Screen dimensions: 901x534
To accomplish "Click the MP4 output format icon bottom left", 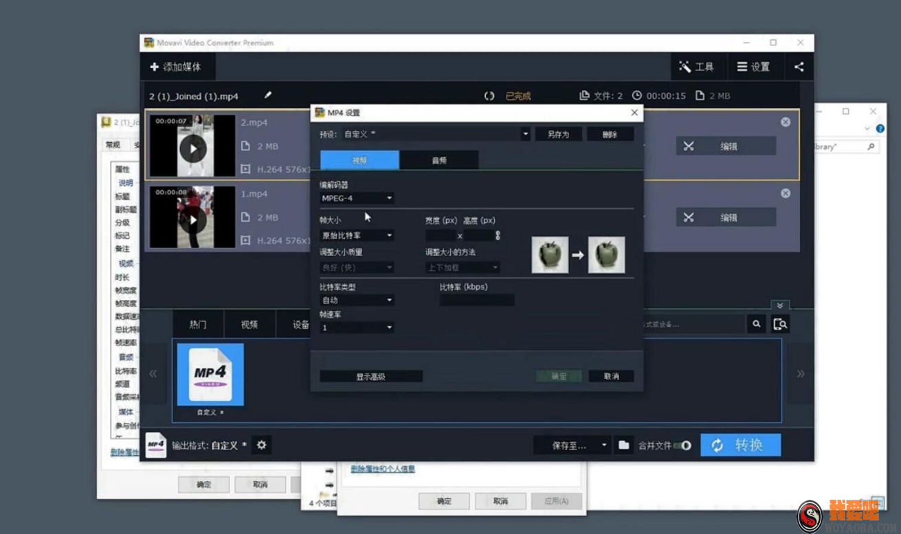I will click(x=155, y=445).
